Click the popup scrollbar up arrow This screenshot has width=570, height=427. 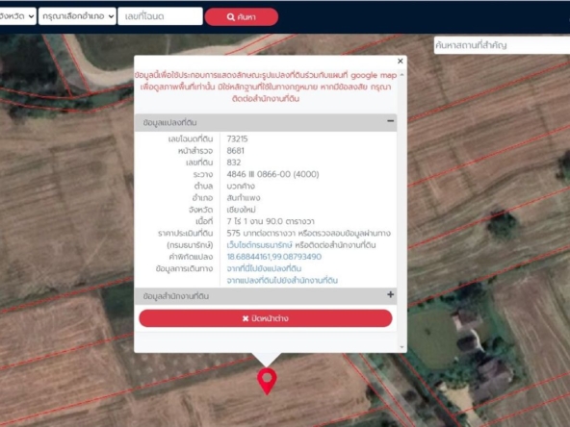[x=402, y=75]
